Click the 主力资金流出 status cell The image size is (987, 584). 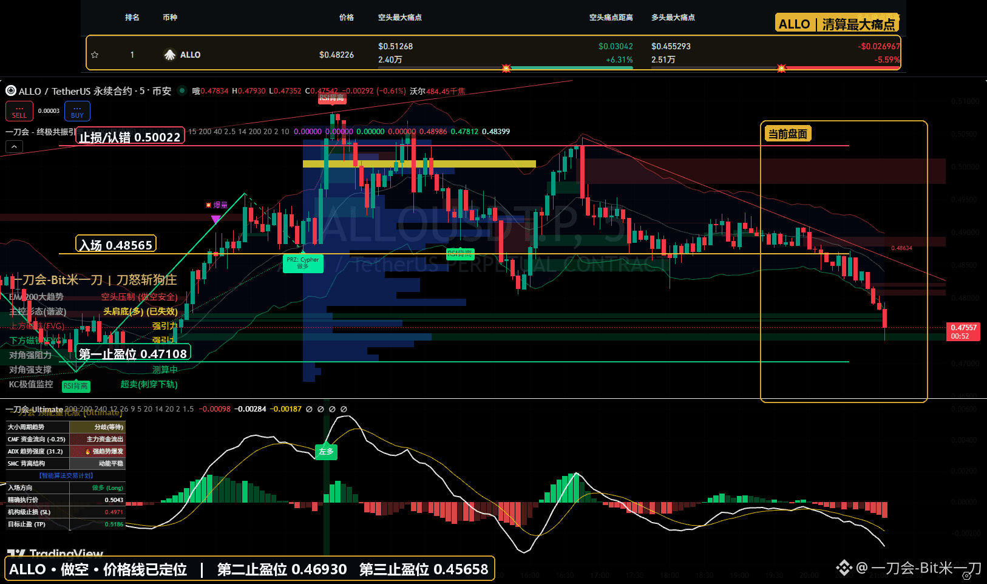point(98,439)
